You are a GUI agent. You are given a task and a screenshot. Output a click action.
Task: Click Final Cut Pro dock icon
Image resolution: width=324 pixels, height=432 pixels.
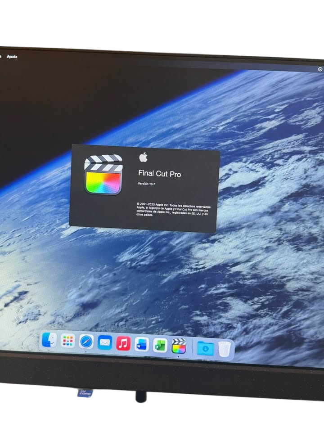[179, 346]
